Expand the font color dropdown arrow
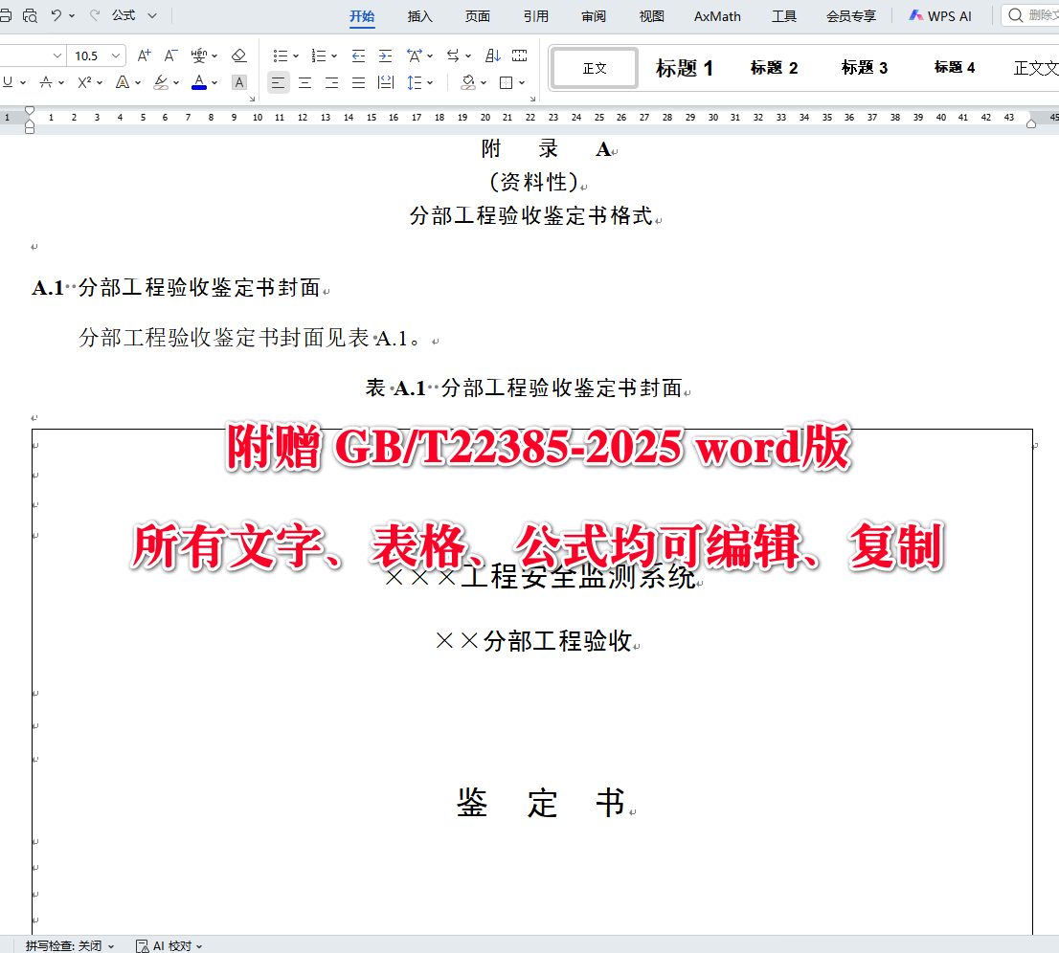The height and width of the screenshot is (953, 1059). click(x=214, y=82)
